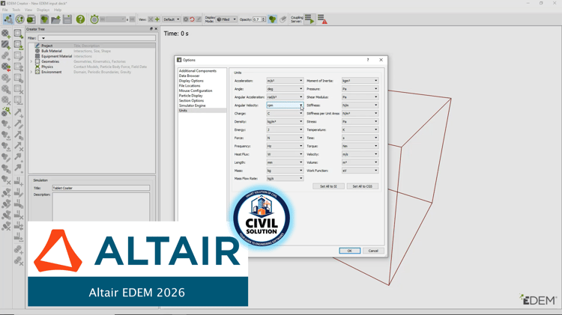Click the paperclip icon in toolbar

(283, 19)
